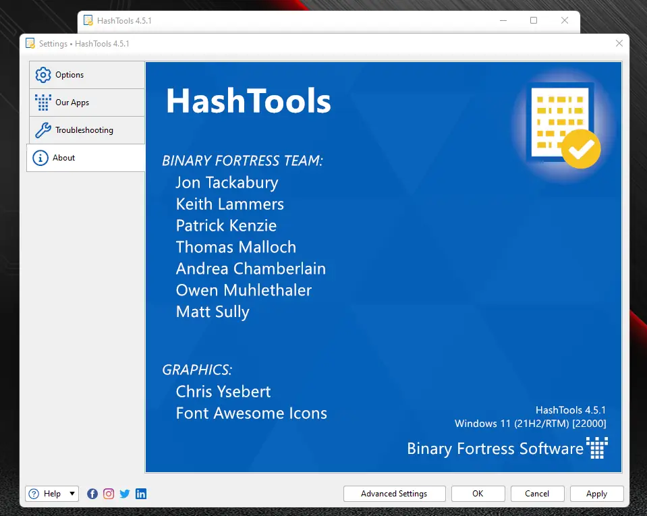Open the Facebook social link icon
The height and width of the screenshot is (516, 647).
tap(92, 494)
